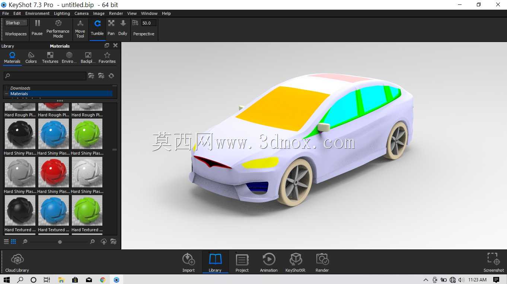This screenshot has height=284, width=507.
Task: Upload to cloud library icon
Action: point(104,242)
